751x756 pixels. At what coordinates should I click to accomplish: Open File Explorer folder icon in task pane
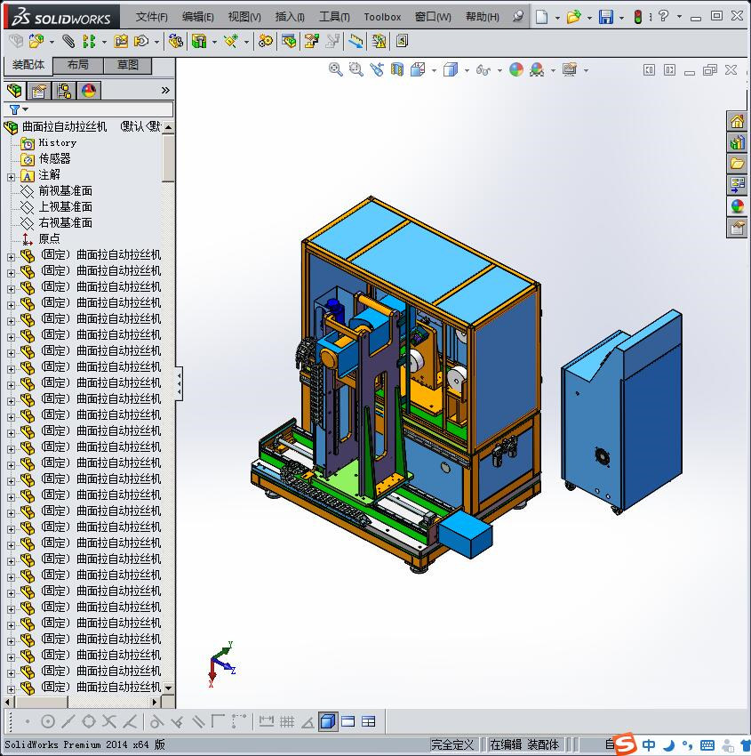coord(737,164)
